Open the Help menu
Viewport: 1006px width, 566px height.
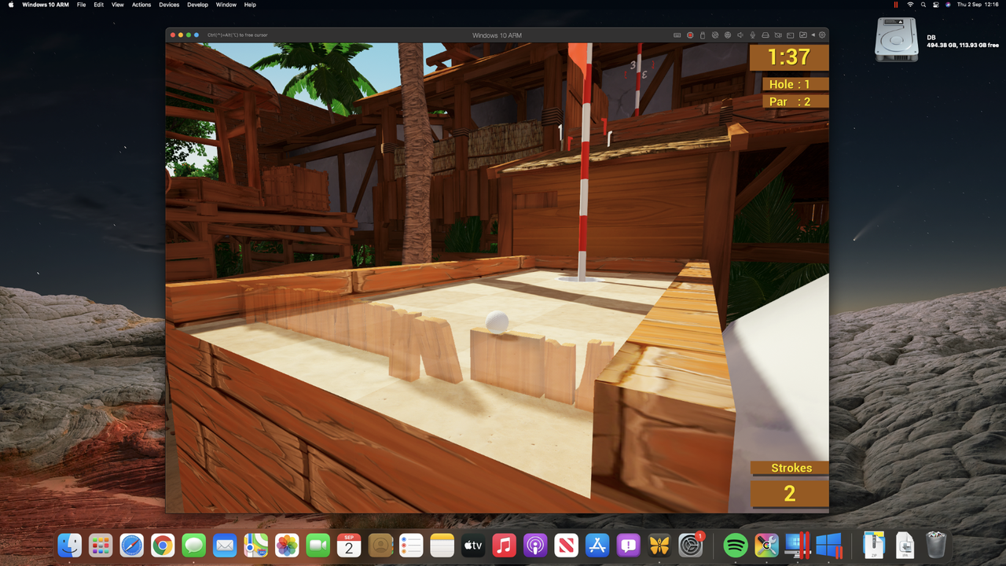pyautogui.click(x=250, y=5)
